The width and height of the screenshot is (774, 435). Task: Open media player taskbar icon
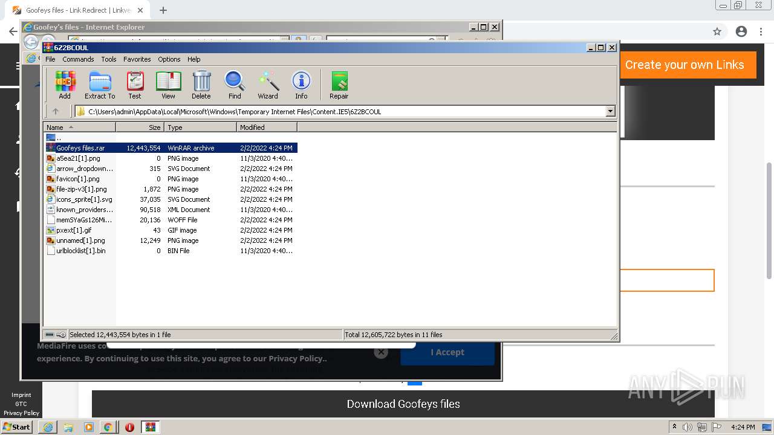pos(89,427)
